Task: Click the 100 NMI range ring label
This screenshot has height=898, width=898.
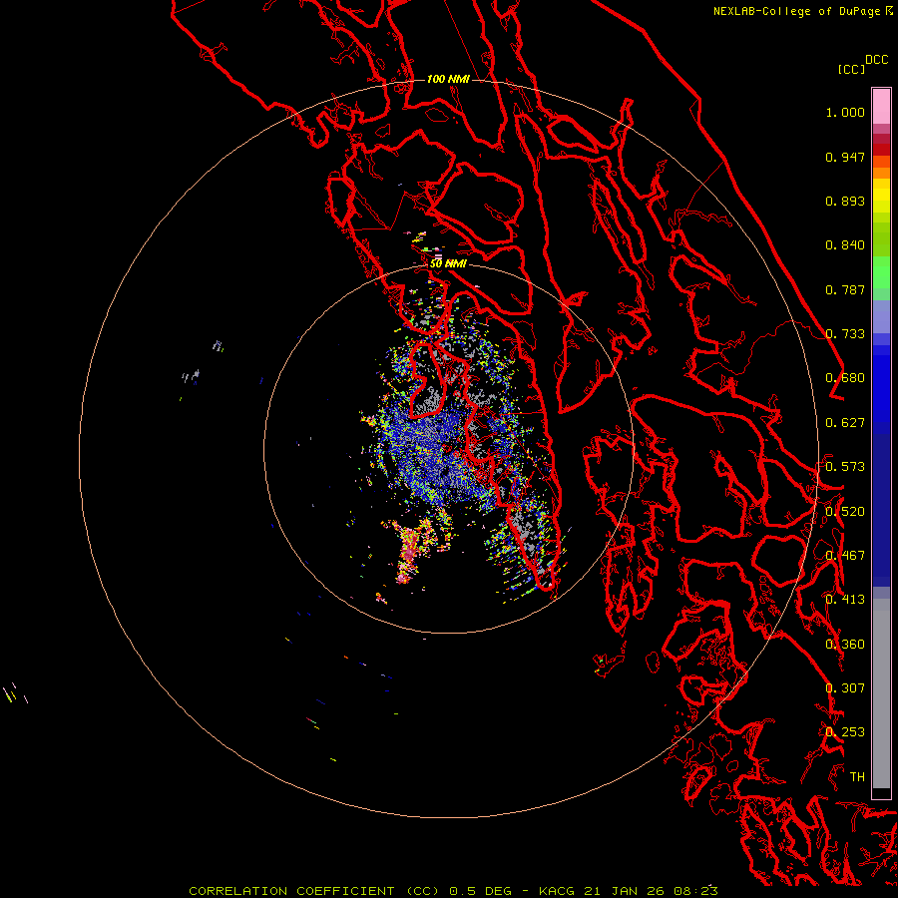Action: (x=448, y=79)
